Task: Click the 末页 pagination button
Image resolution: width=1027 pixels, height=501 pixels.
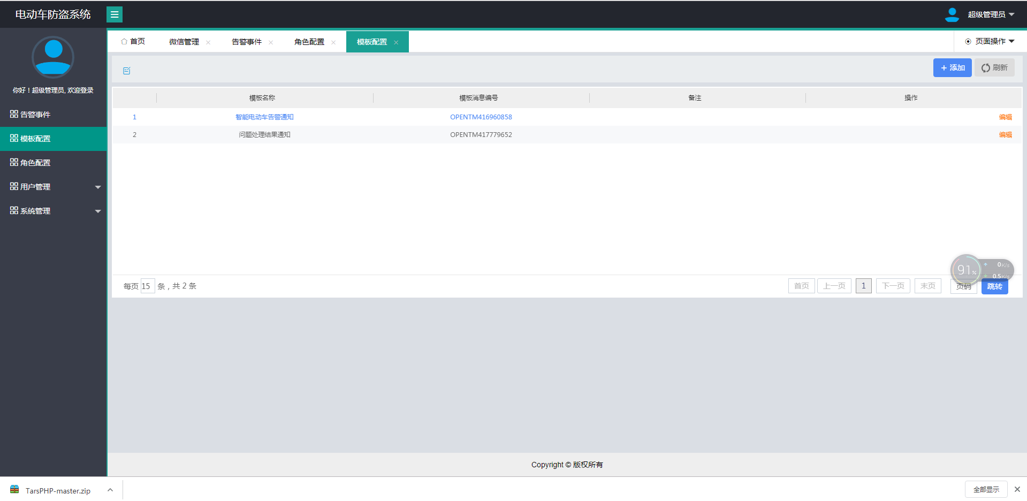Action: coord(927,286)
